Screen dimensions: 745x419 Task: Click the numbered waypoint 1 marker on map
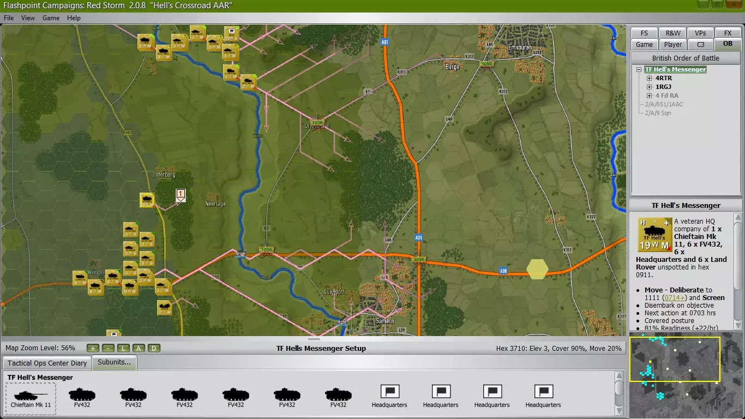click(x=181, y=195)
